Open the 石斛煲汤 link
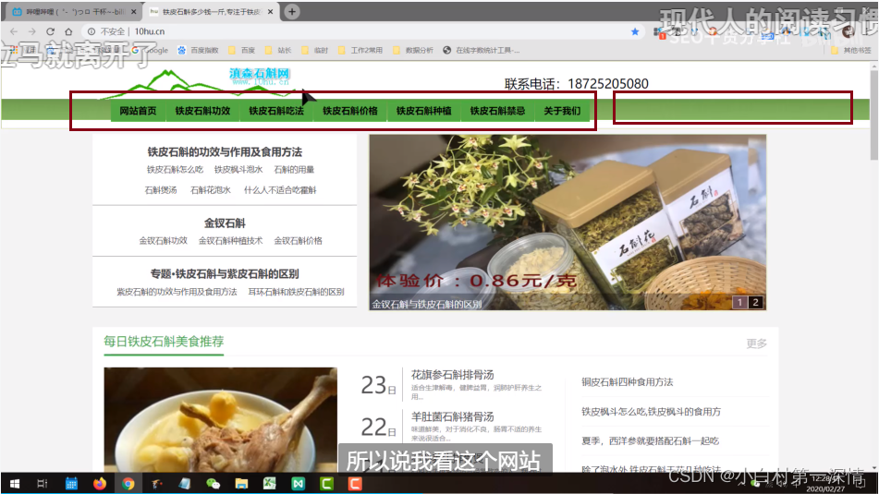This screenshot has width=879, height=494. (x=161, y=190)
